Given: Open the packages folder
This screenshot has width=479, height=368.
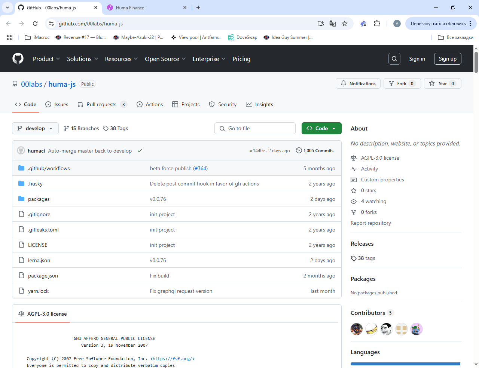Looking at the screenshot, I should tap(39, 199).
